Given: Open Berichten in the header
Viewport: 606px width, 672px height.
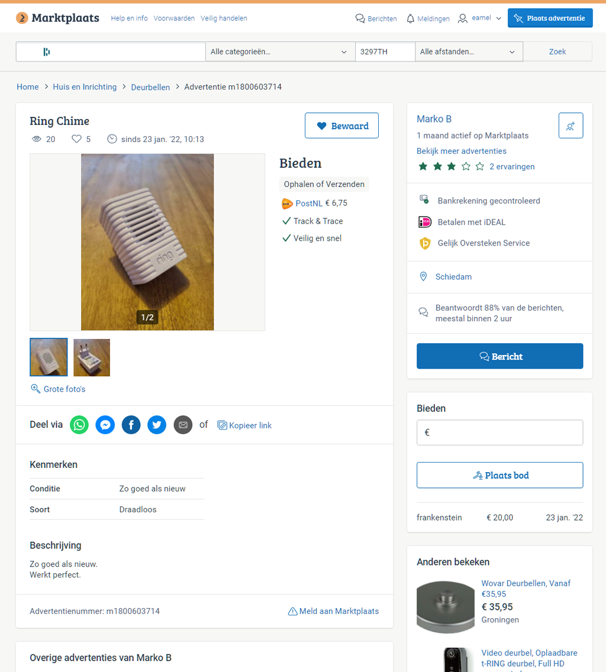Looking at the screenshot, I should point(376,18).
